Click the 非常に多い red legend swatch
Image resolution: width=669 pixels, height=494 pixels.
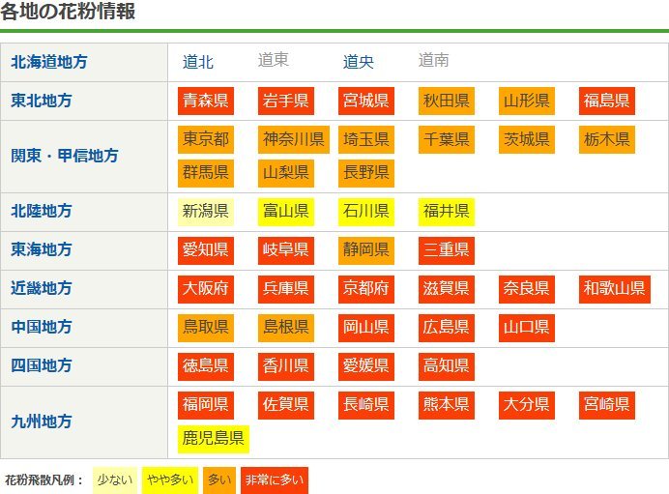point(274,479)
